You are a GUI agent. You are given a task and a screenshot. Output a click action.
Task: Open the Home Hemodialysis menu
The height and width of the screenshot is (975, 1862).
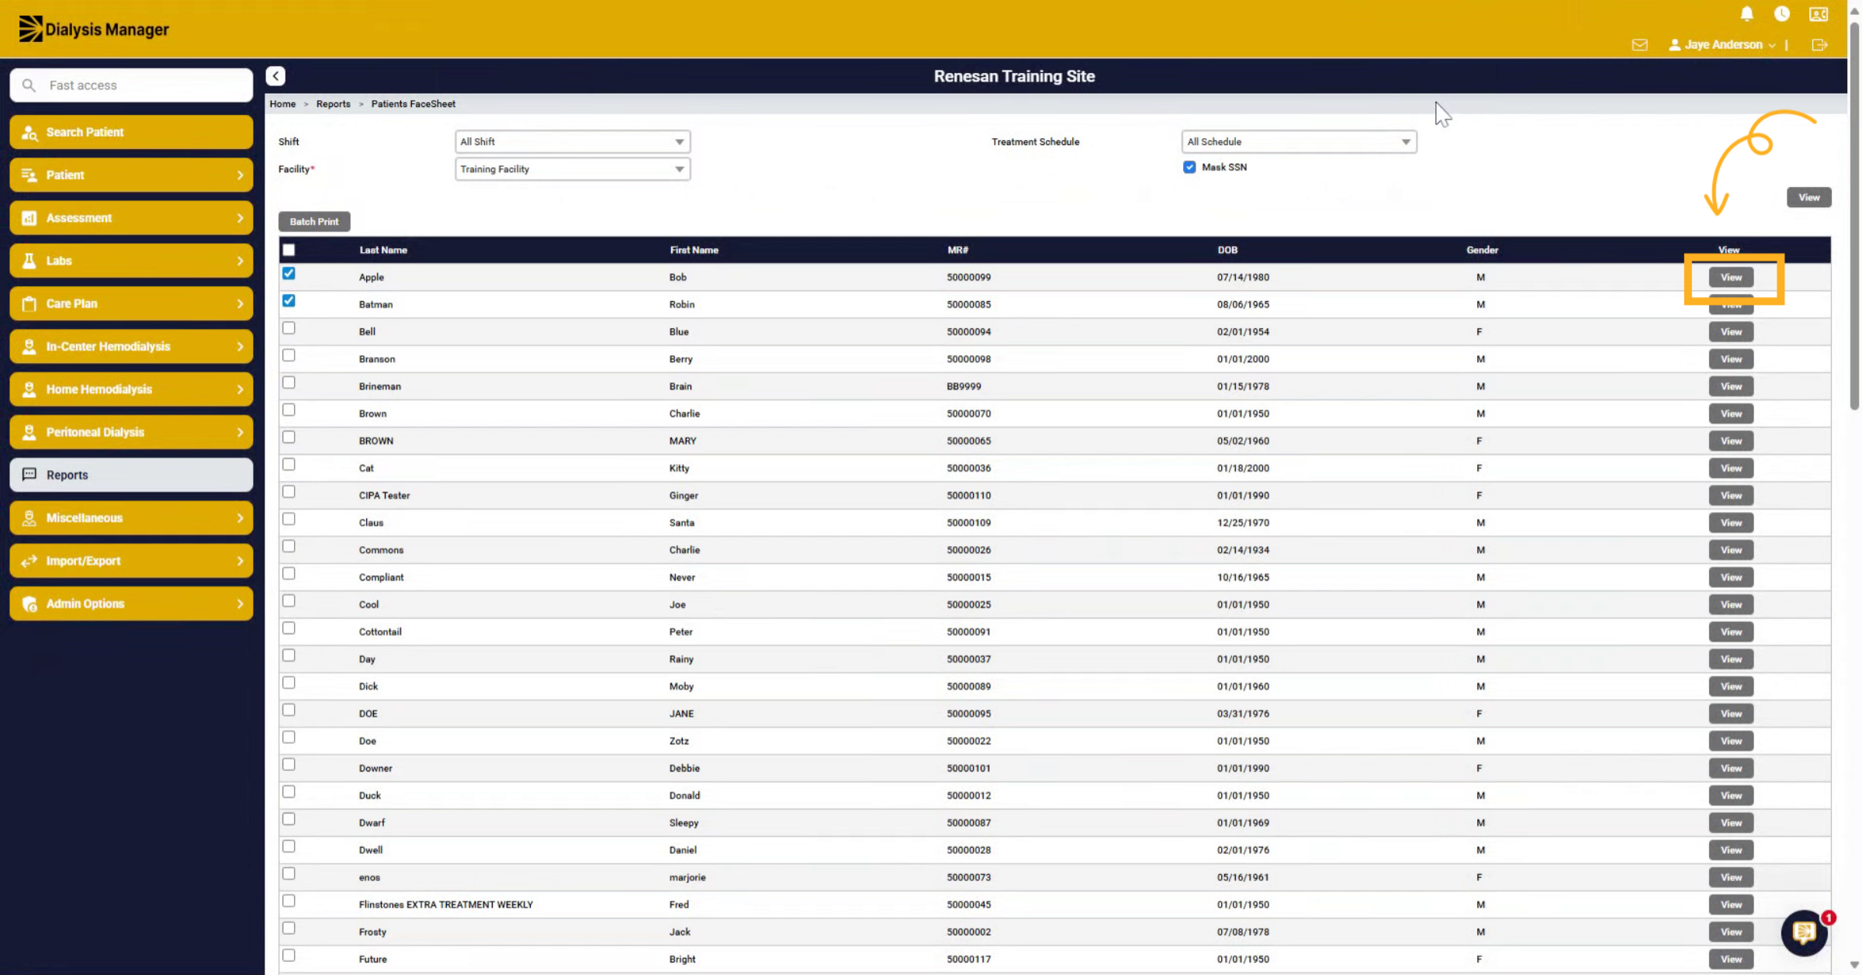coord(131,389)
